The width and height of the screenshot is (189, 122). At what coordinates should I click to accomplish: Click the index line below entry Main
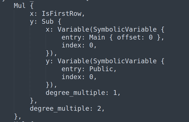point(79,45)
